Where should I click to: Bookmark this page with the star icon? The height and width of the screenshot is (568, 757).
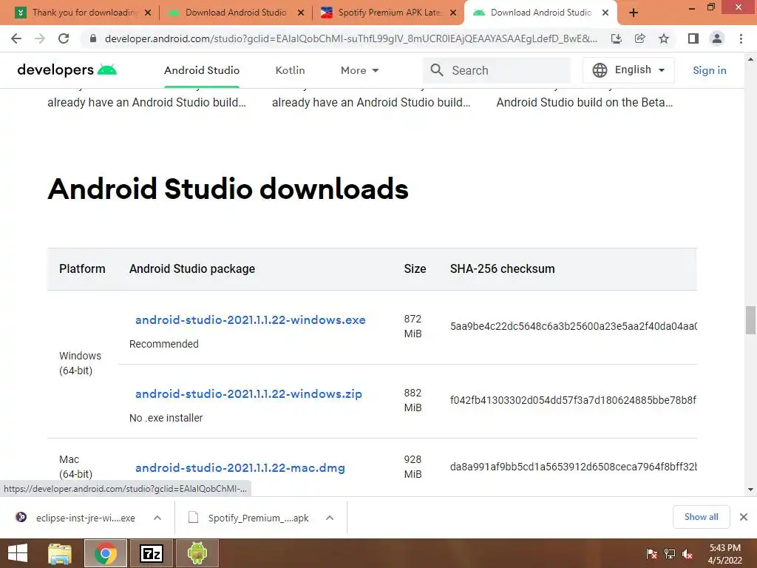664,38
